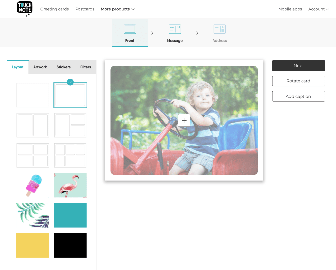Expand the More products dropdown

(118, 9)
